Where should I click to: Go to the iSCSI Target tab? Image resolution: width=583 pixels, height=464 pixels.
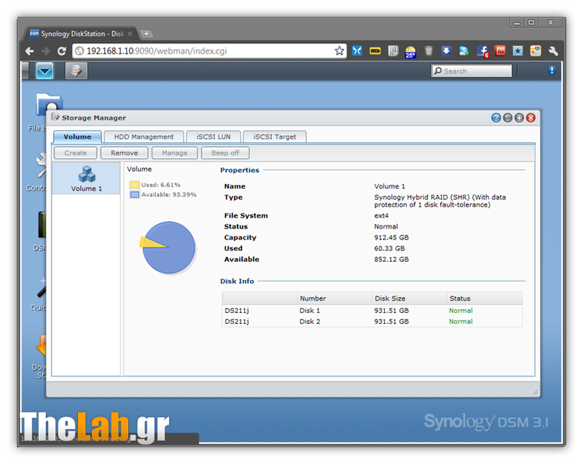point(275,136)
